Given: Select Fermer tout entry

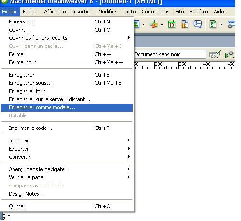Looking at the screenshot, I should point(67,62).
